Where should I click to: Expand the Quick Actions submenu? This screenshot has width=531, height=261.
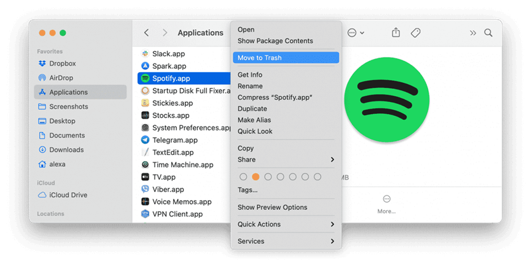click(x=286, y=224)
